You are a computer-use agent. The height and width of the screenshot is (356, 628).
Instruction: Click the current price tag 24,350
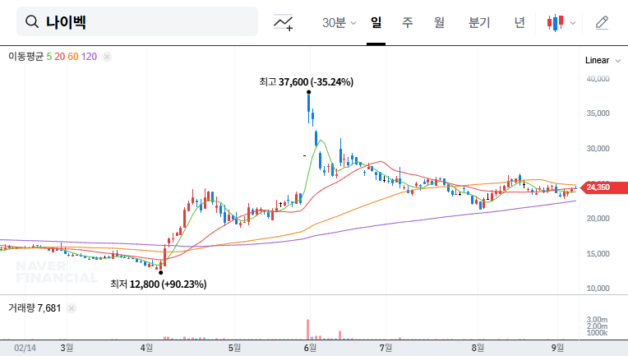(x=604, y=187)
